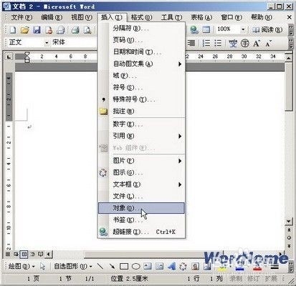Image resolution: width=296 pixels, height=286 pixels.
Task: Select the Oval drawing tool
Action: point(136,266)
